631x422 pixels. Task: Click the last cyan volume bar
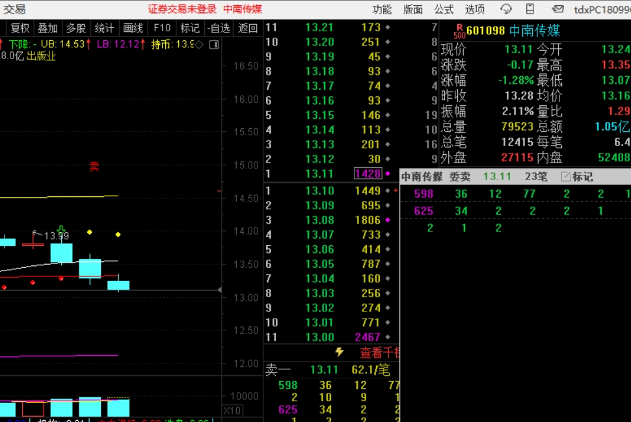118,407
